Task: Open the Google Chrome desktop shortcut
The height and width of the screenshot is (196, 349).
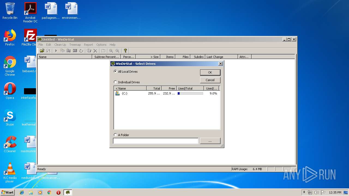Action: 10,66
